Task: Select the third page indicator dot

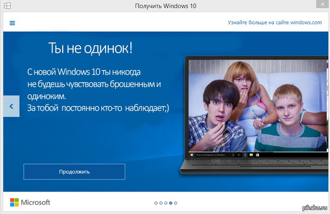Action: pyautogui.click(x=166, y=203)
